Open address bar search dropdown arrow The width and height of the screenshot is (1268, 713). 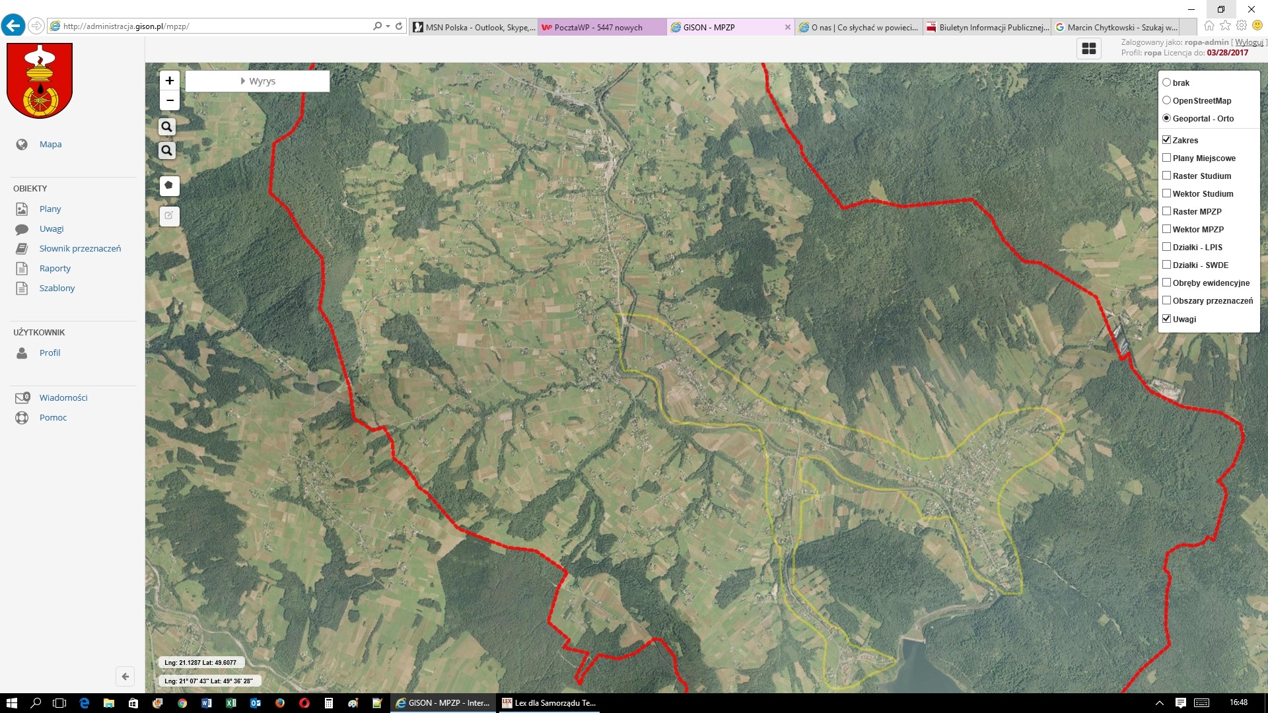[x=388, y=26]
